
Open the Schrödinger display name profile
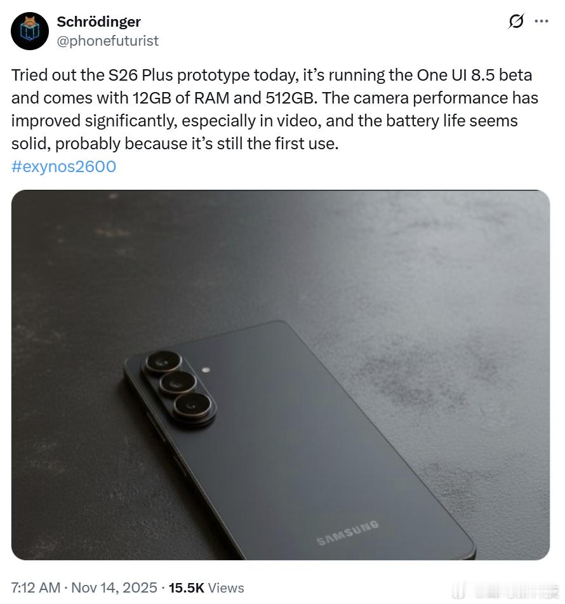[98, 22]
